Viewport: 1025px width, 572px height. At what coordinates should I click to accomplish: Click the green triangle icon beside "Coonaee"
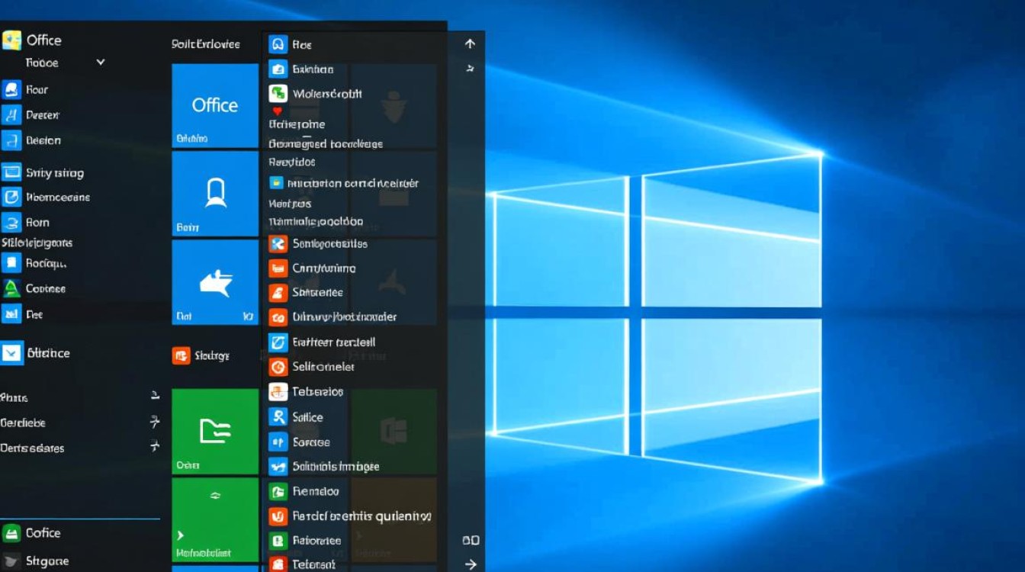[11, 288]
